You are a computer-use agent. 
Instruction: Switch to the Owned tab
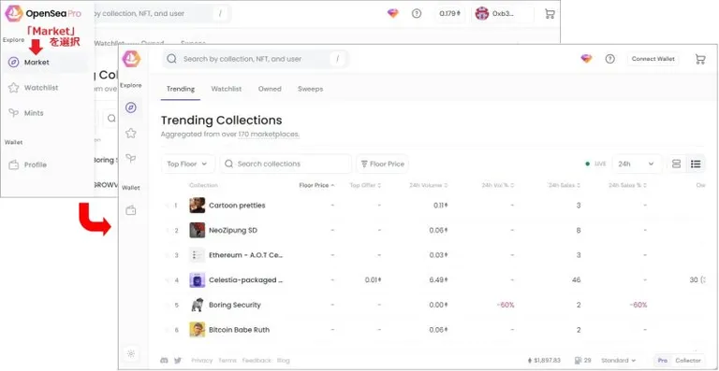[x=270, y=89]
